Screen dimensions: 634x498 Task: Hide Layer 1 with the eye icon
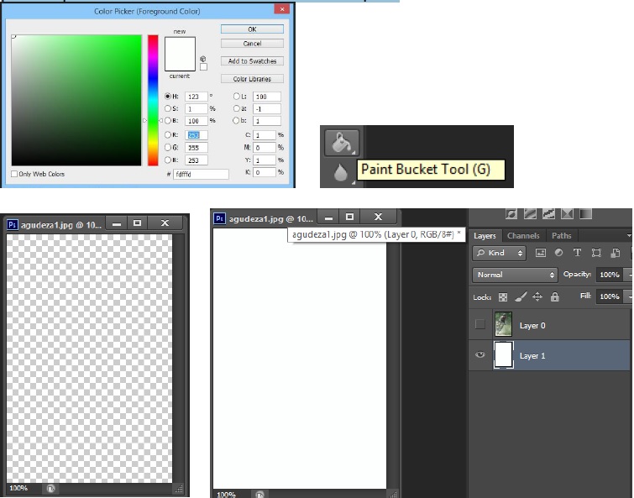pyautogui.click(x=480, y=355)
